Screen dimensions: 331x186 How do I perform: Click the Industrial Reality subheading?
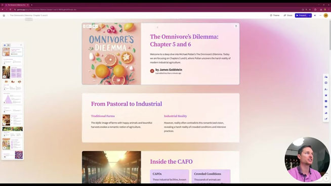pos(175,116)
